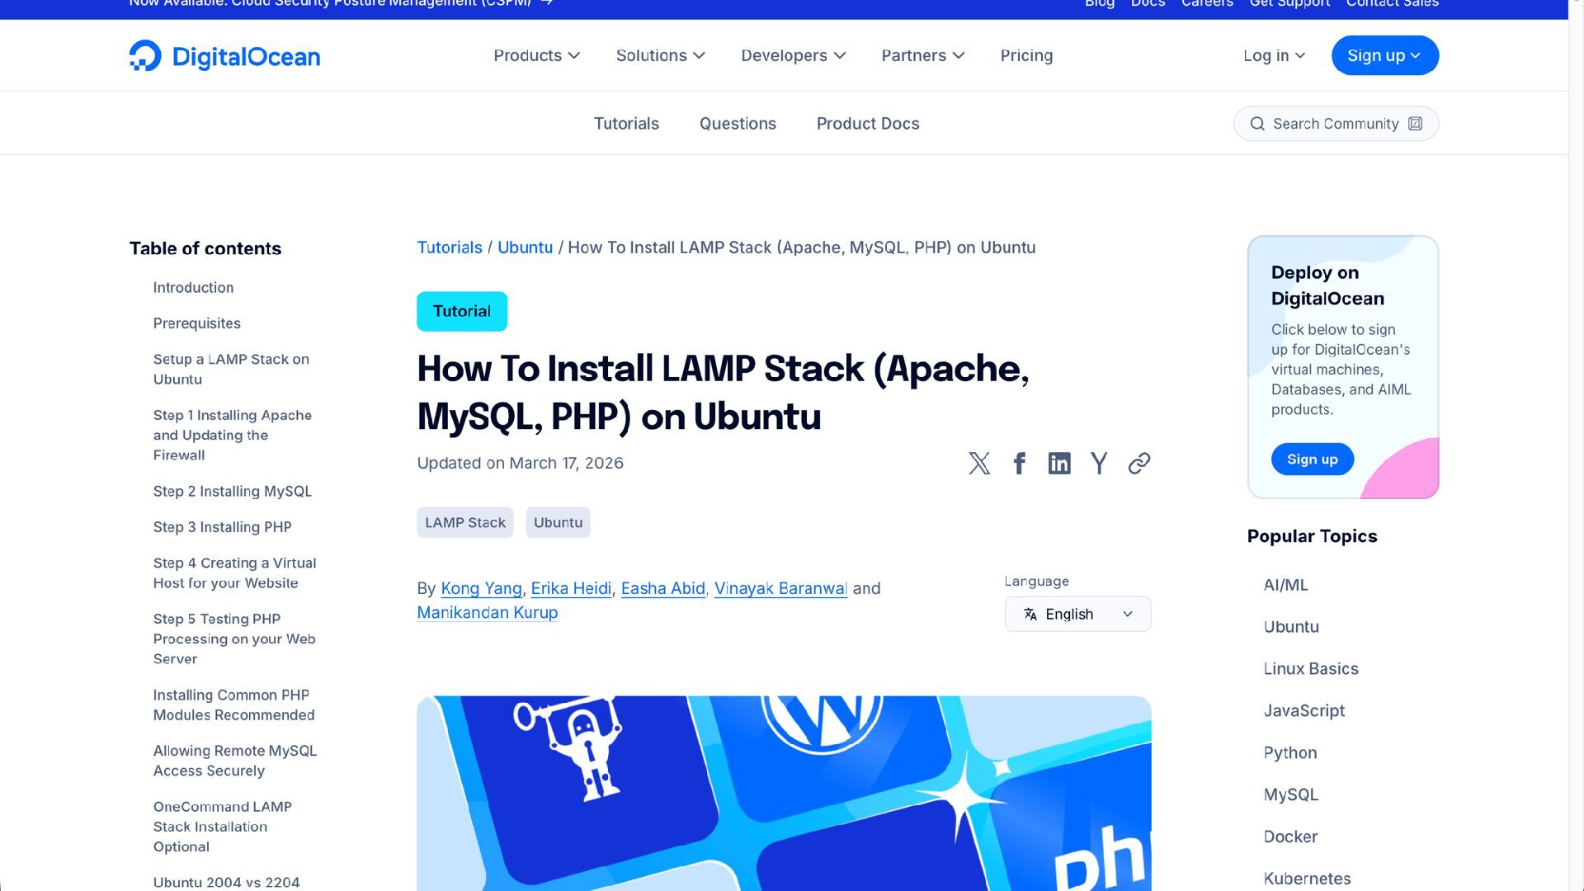1584x891 pixels.
Task: Share article on Facebook icon
Action: [1020, 464]
